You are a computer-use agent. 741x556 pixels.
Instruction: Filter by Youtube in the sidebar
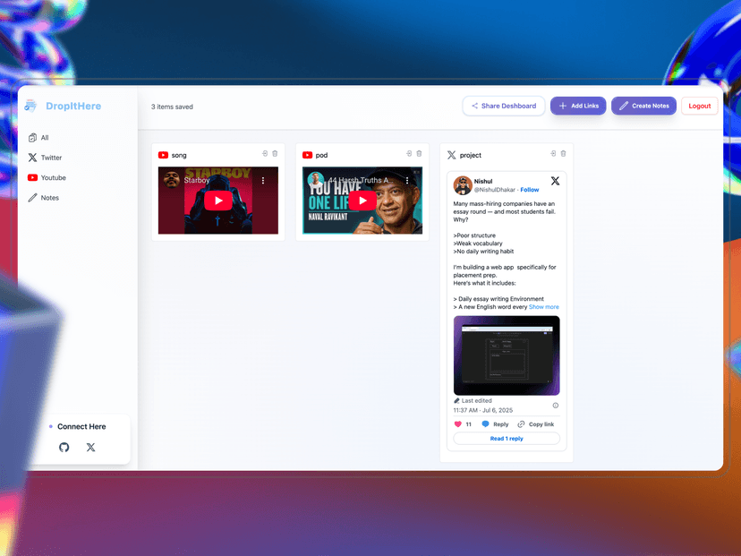[x=53, y=178]
